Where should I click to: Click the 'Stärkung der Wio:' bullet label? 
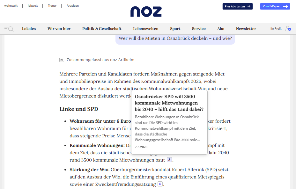click(x=90, y=170)
